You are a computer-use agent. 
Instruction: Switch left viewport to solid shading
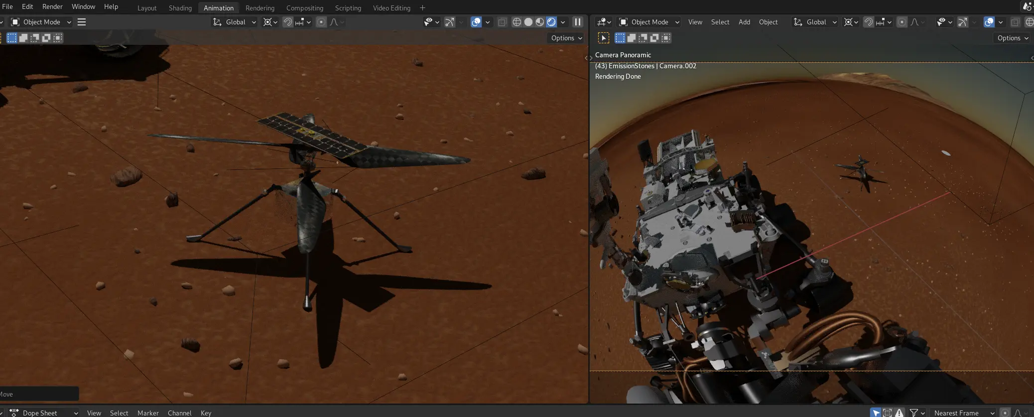click(x=528, y=22)
